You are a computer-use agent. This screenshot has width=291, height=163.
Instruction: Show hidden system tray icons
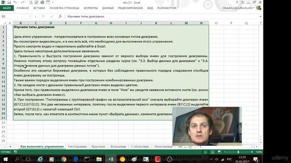(x=211, y=159)
